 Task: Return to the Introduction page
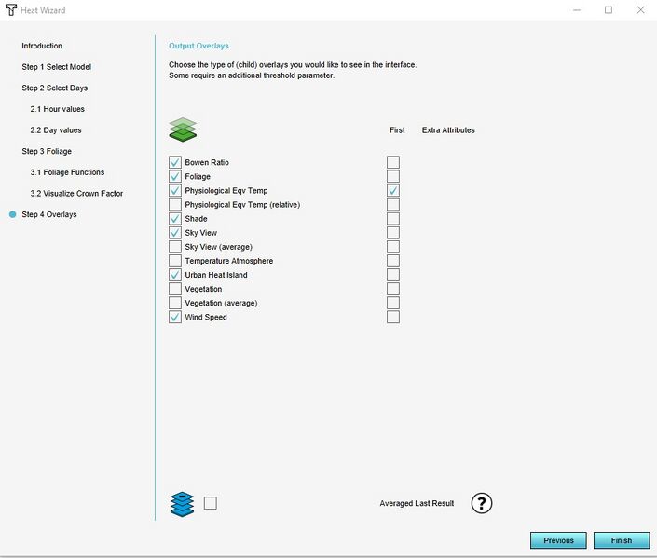42,46
